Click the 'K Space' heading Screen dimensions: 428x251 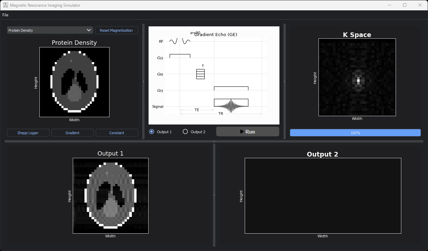click(x=357, y=35)
